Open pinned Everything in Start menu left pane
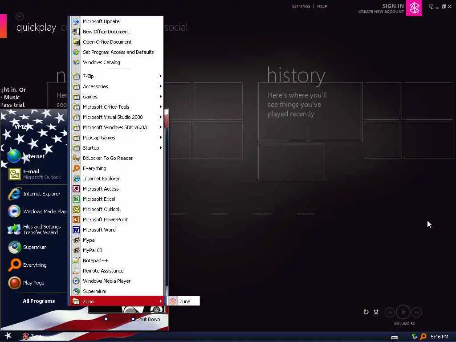This screenshot has width=456, height=342. click(x=35, y=265)
